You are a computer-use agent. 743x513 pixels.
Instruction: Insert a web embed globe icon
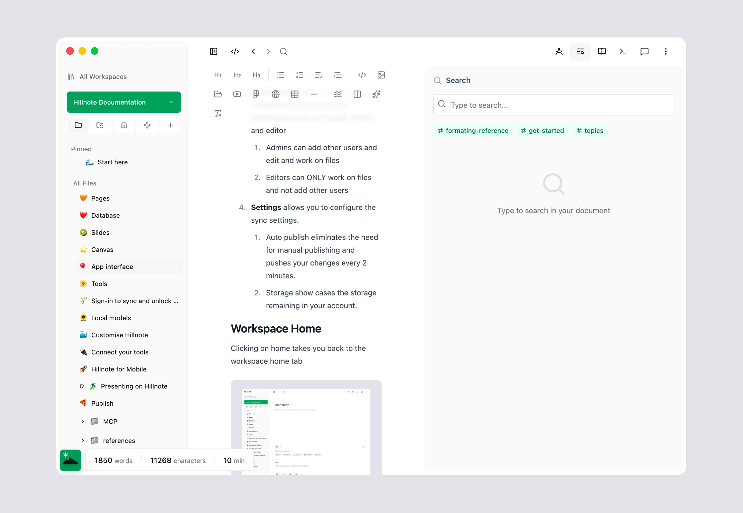point(276,94)
